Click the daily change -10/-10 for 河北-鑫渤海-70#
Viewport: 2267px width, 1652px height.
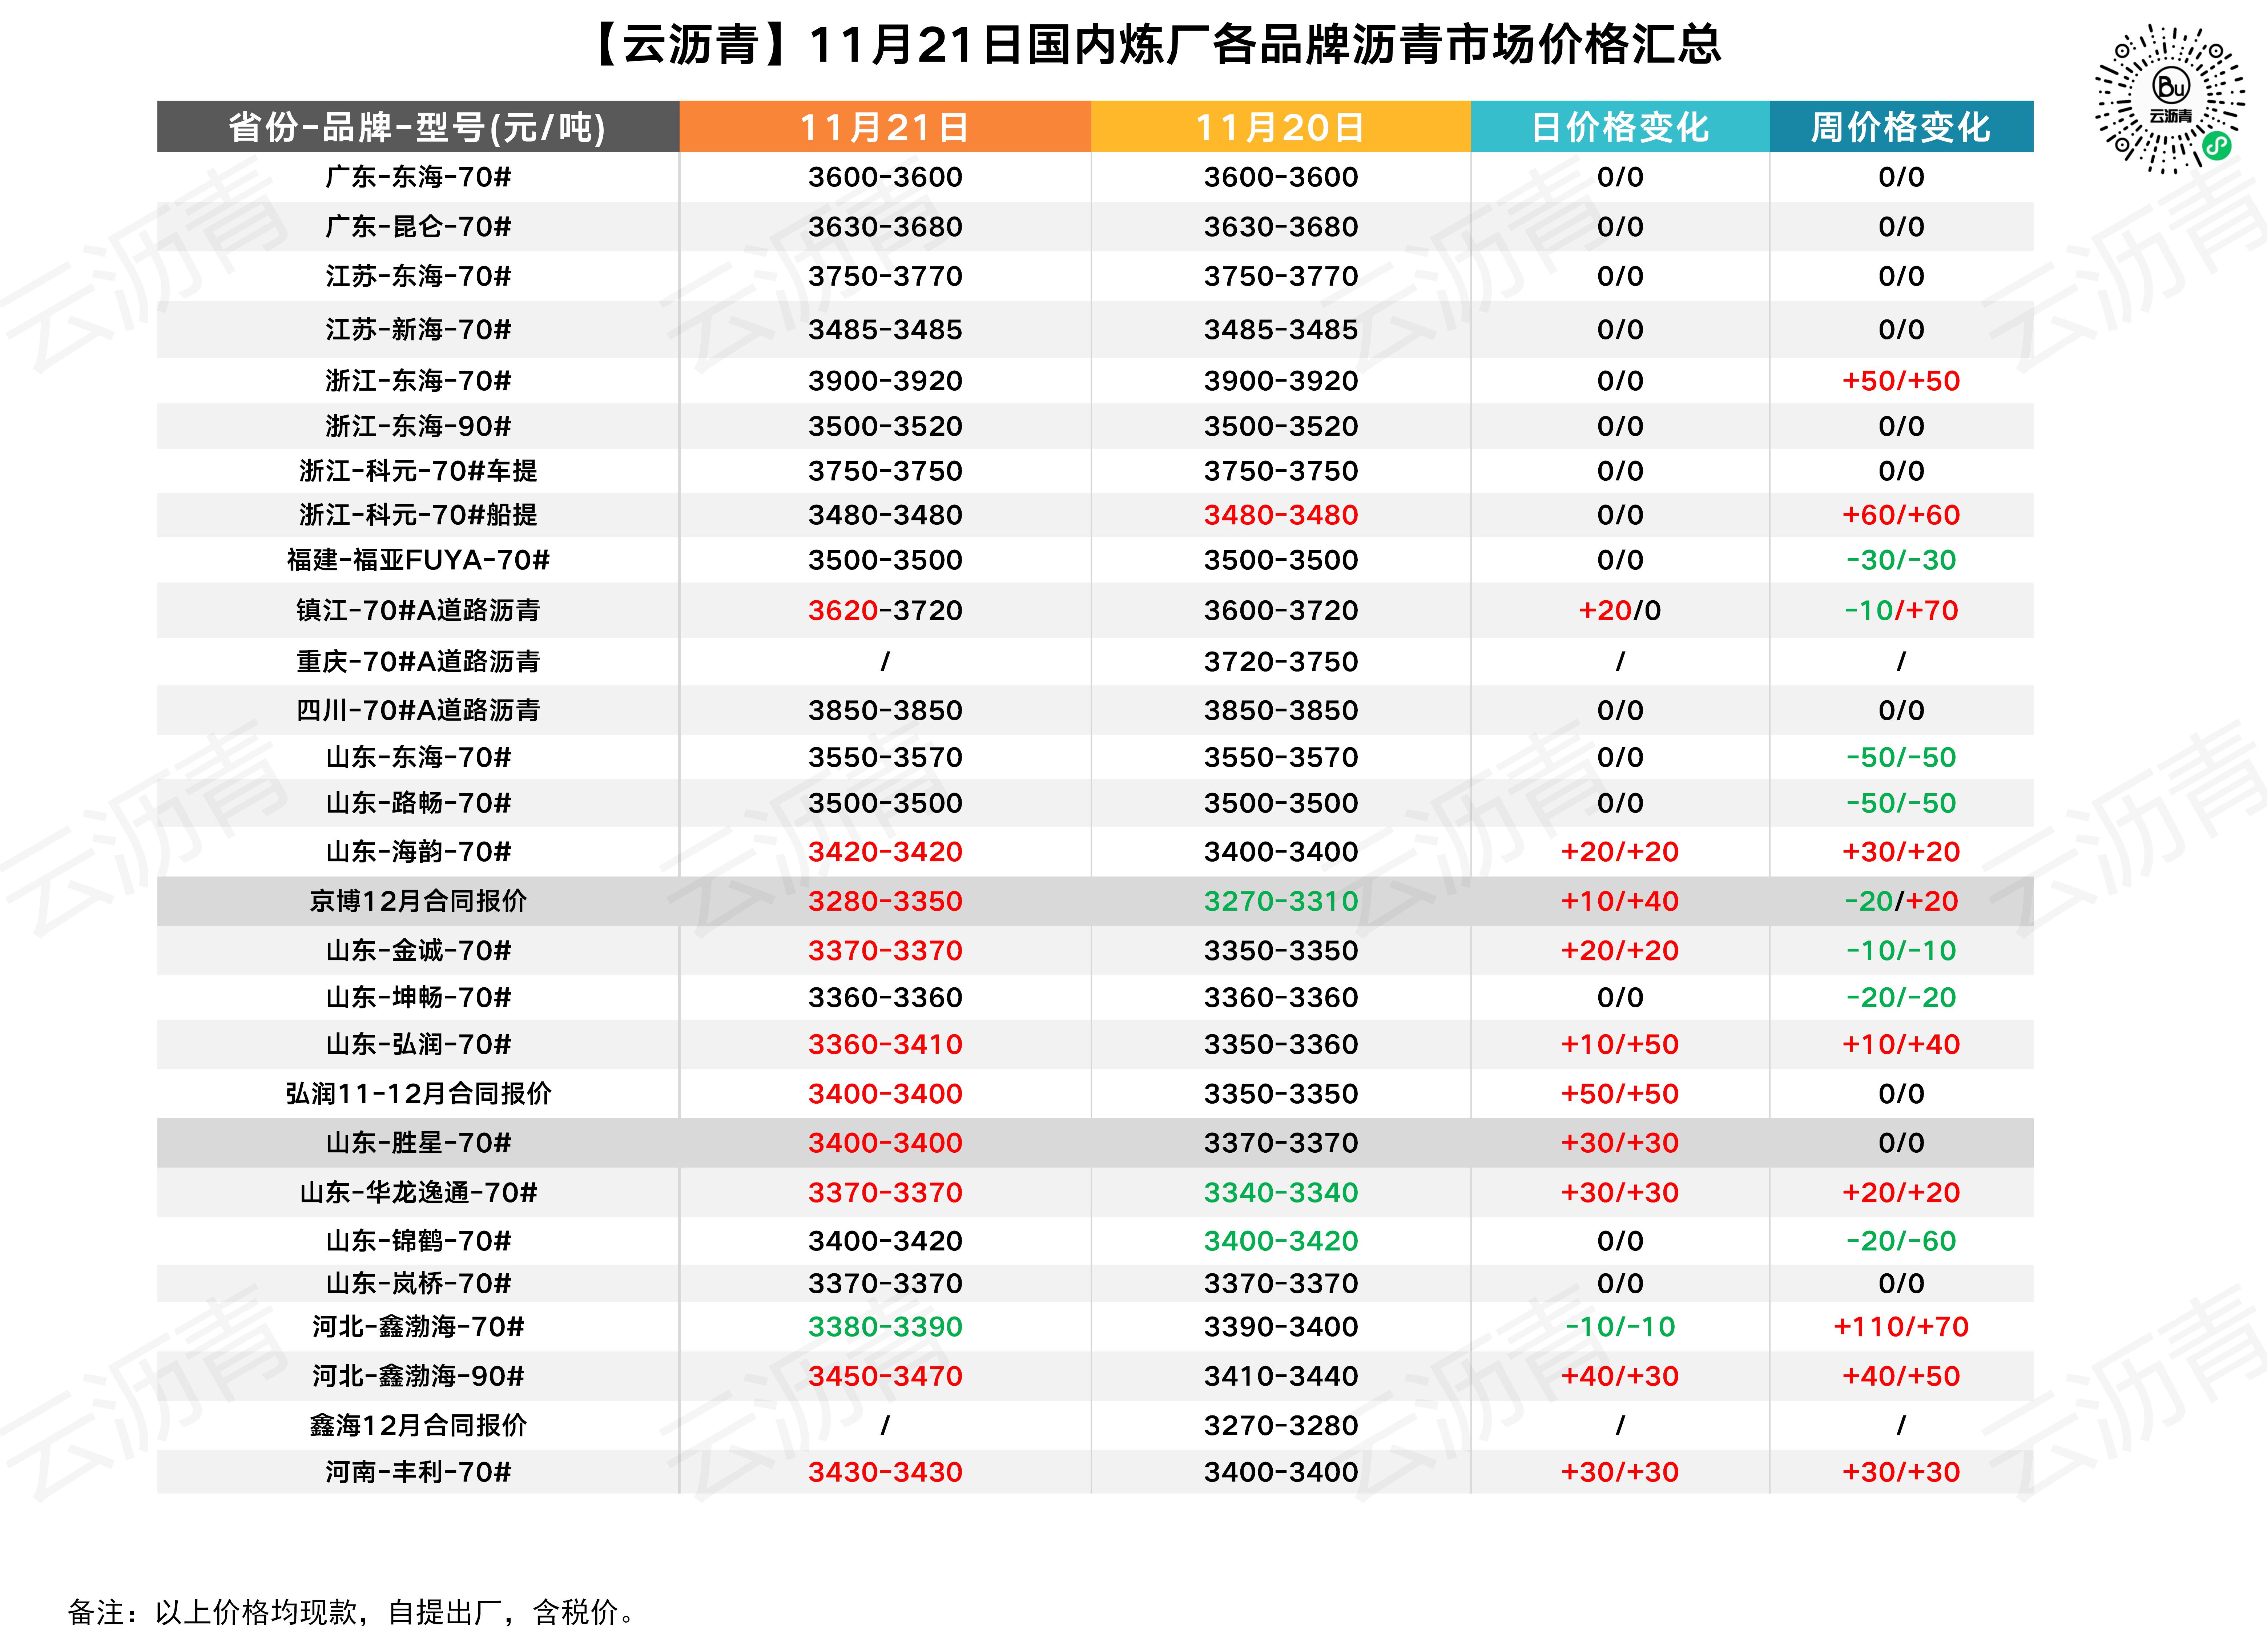tap(1620, 1327)
